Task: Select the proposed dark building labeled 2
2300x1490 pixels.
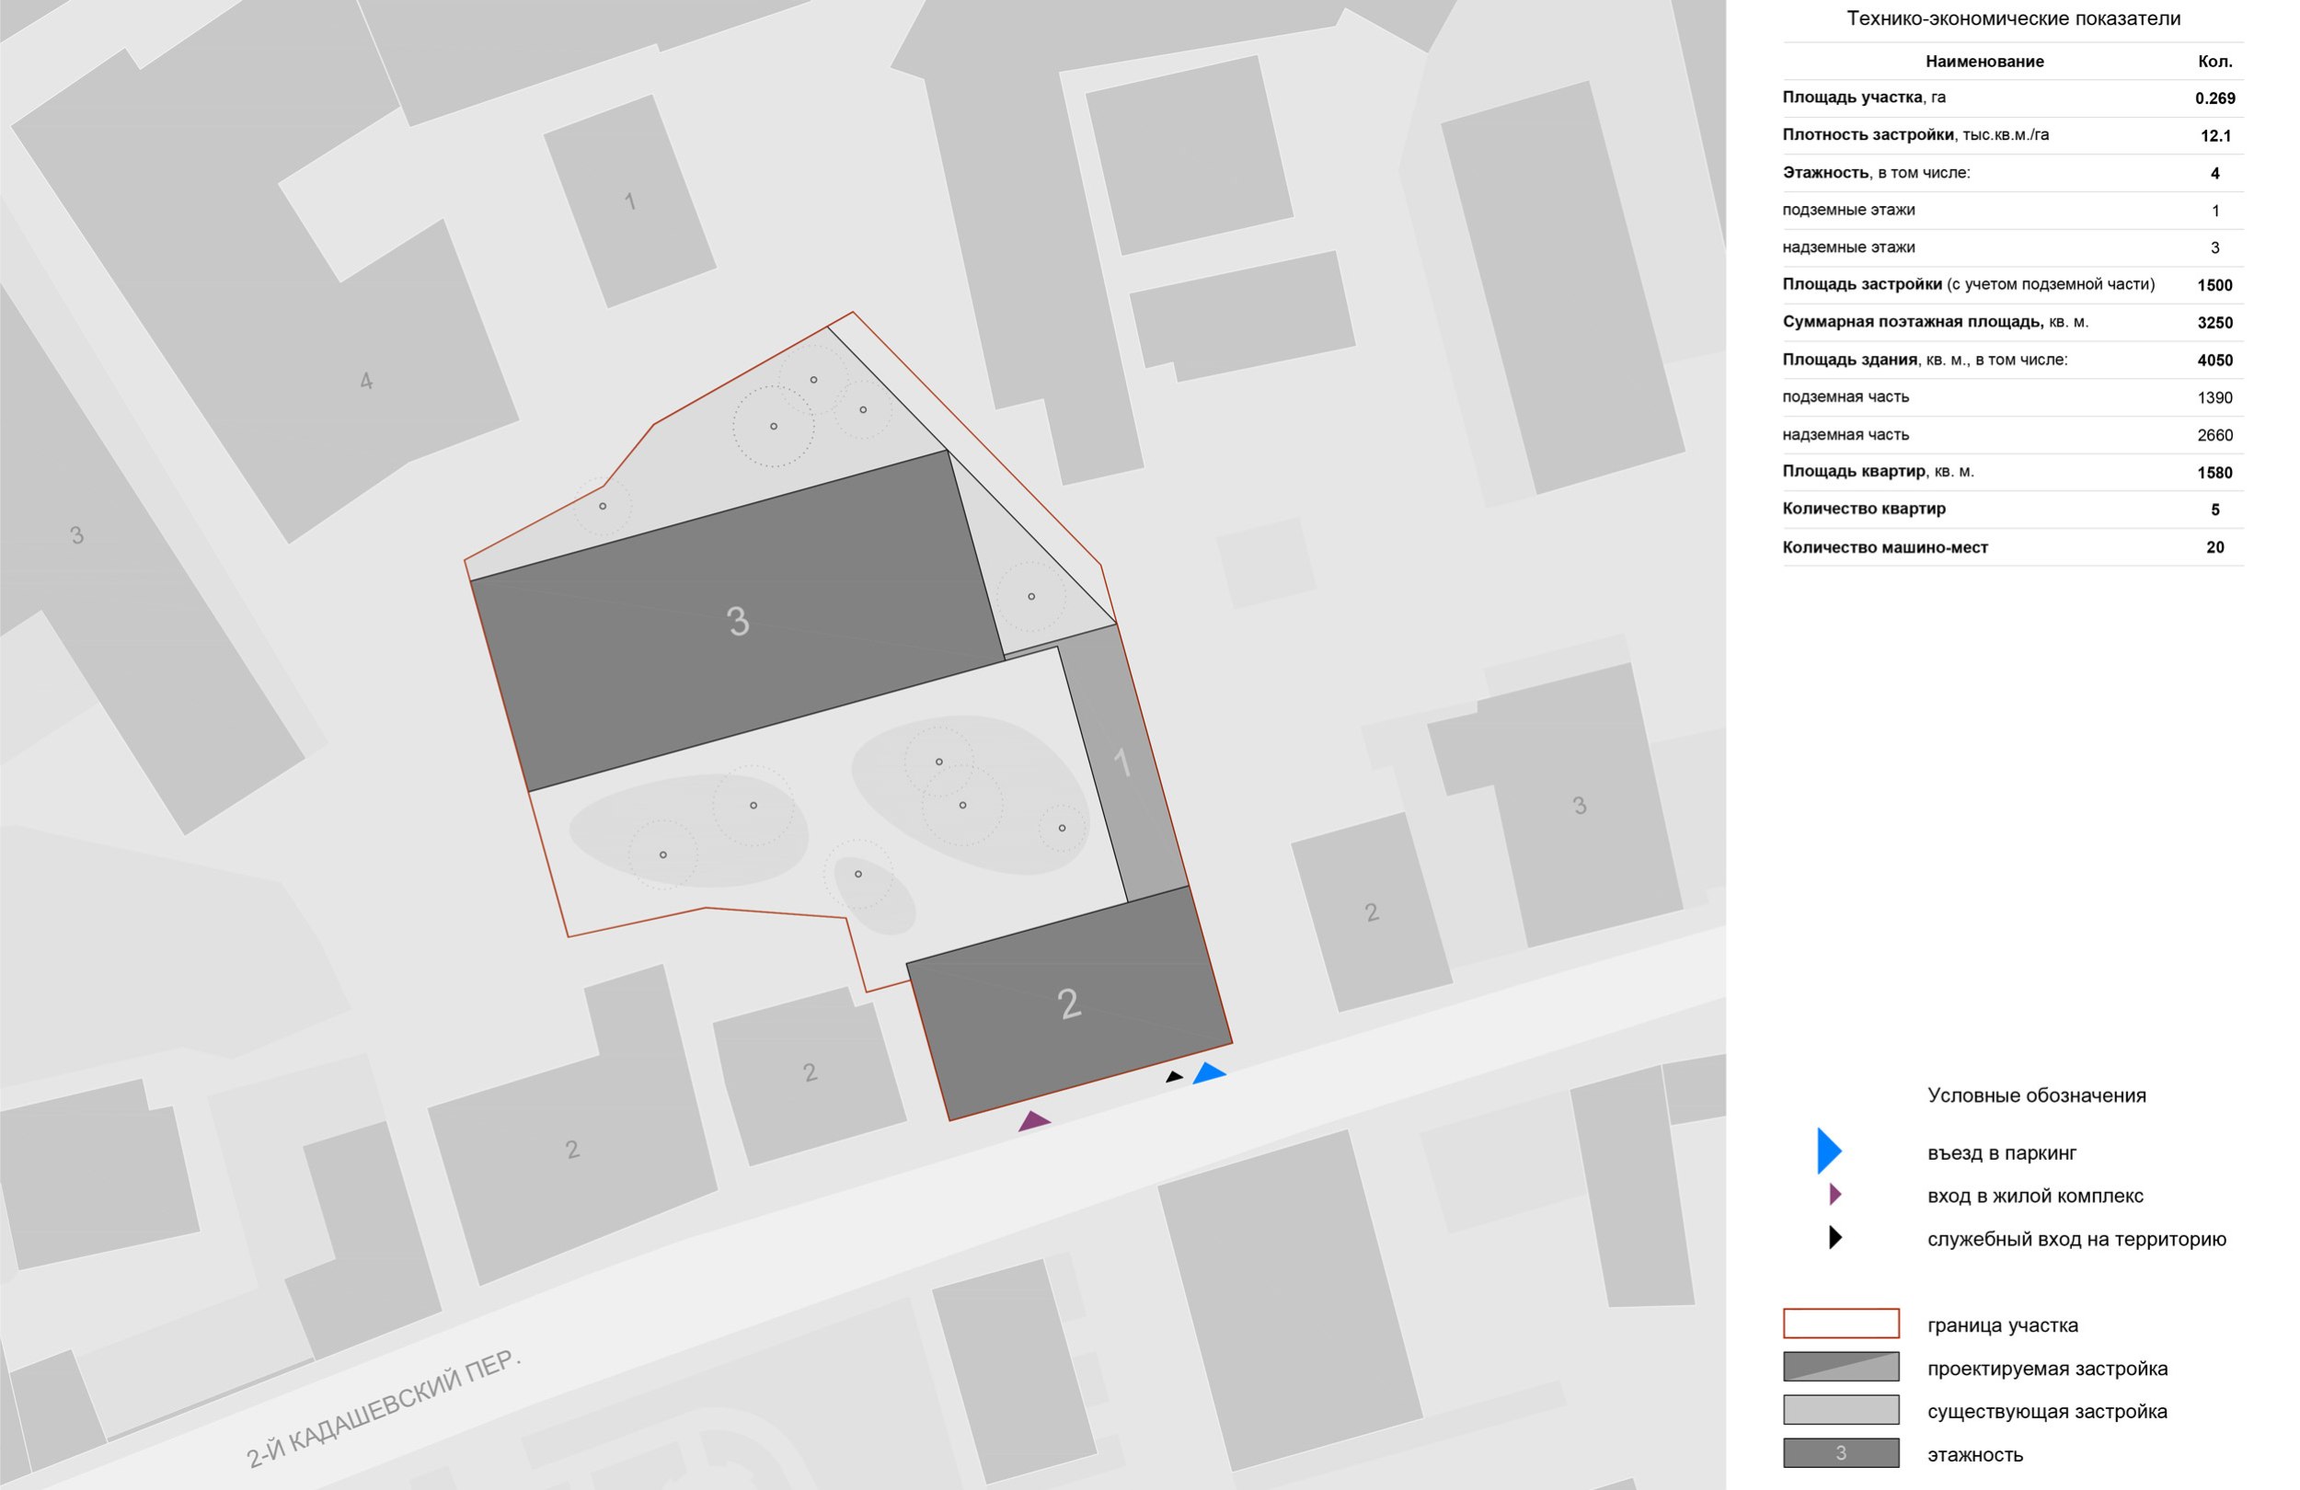Action: point(1068,1005)
